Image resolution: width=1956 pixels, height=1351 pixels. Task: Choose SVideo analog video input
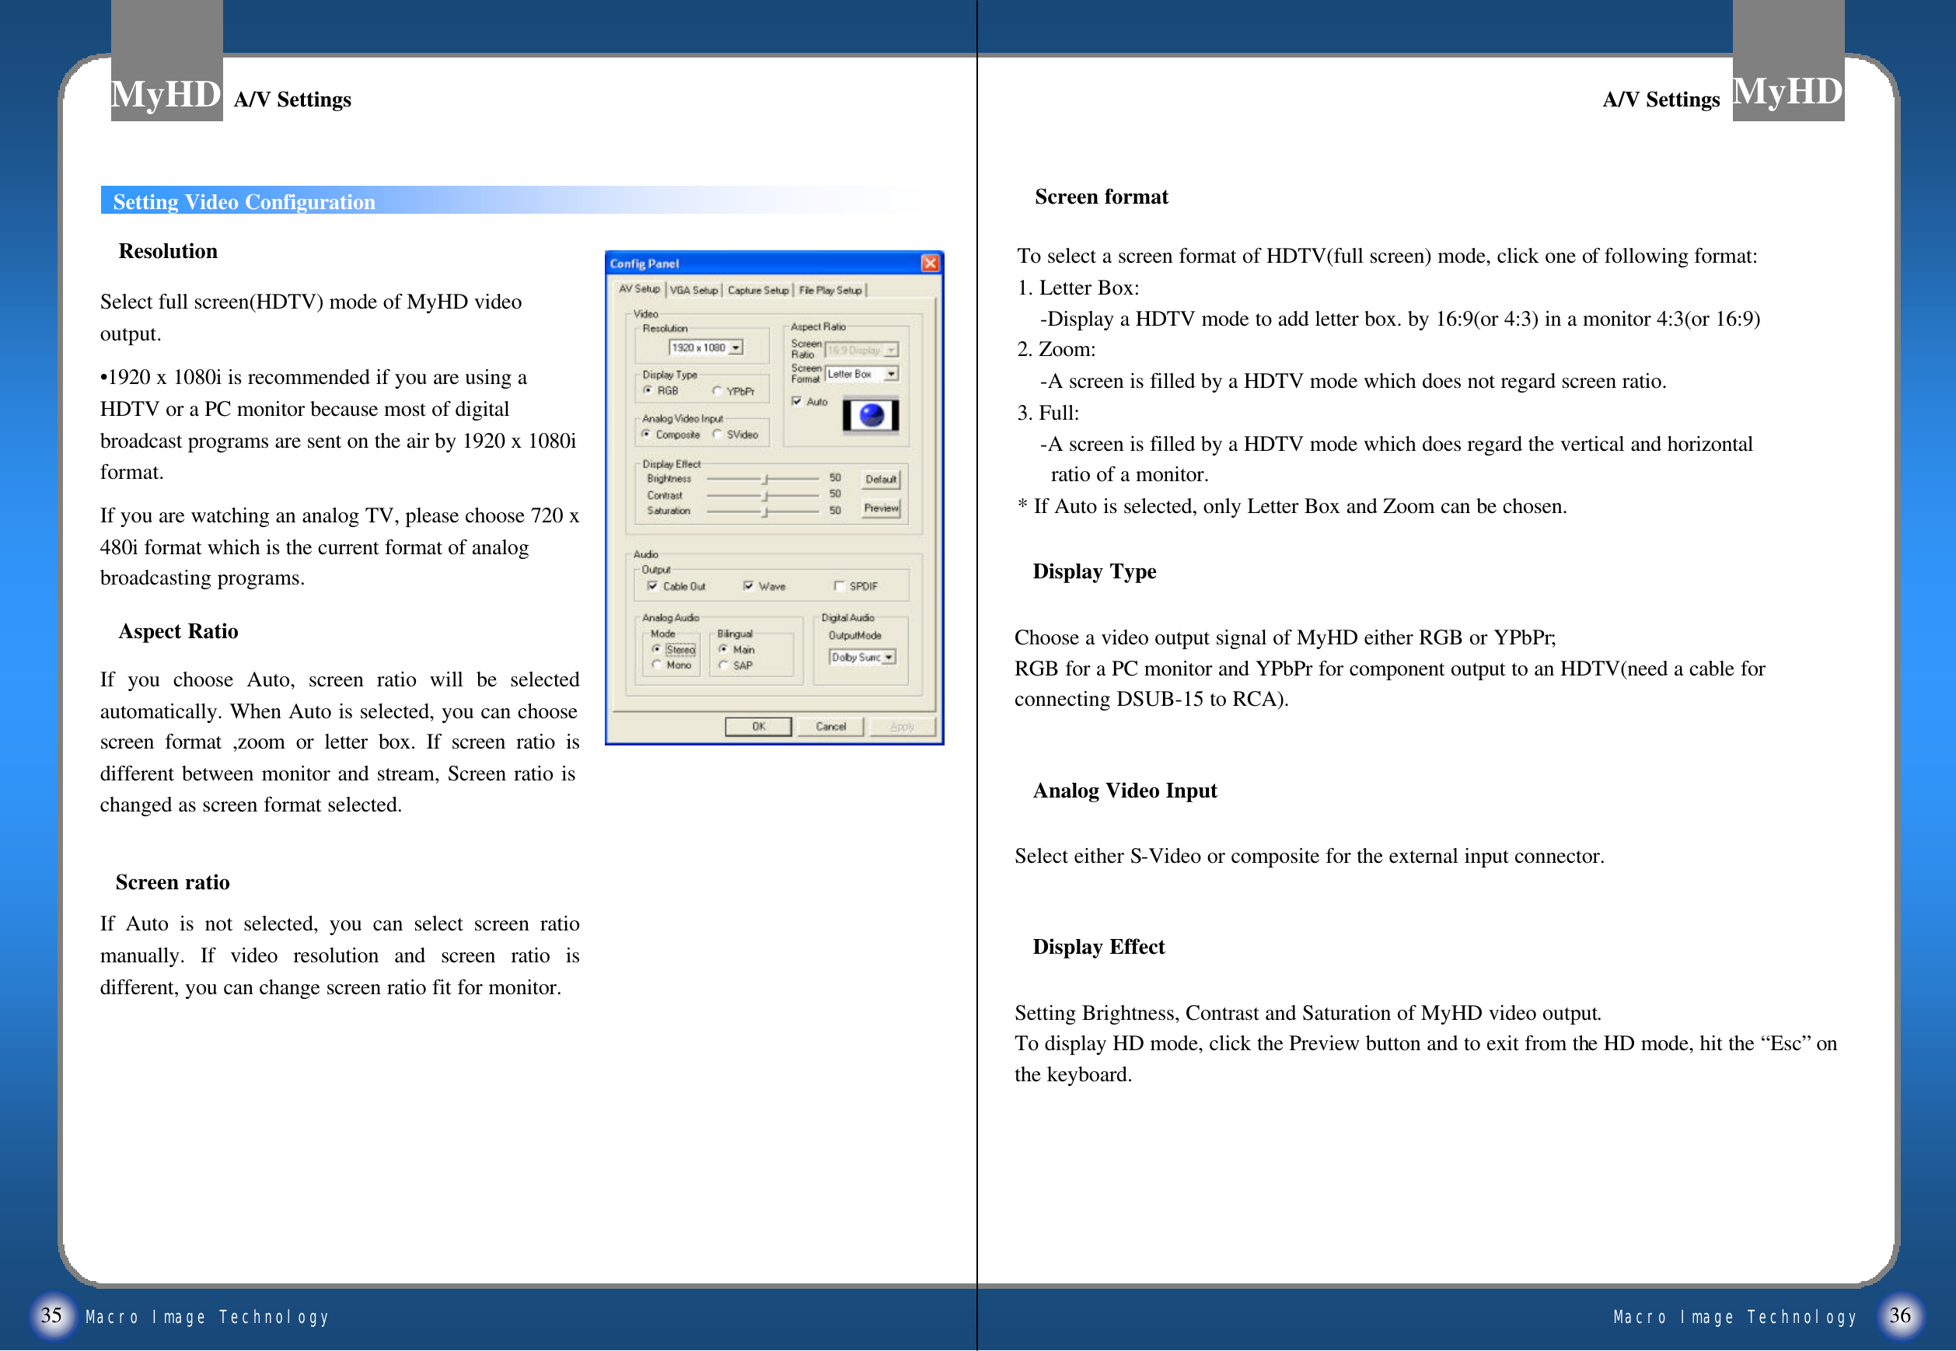click(x=717, y=435)
